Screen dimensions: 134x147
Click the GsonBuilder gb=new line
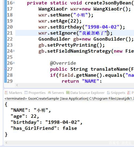tap(86, 39)
